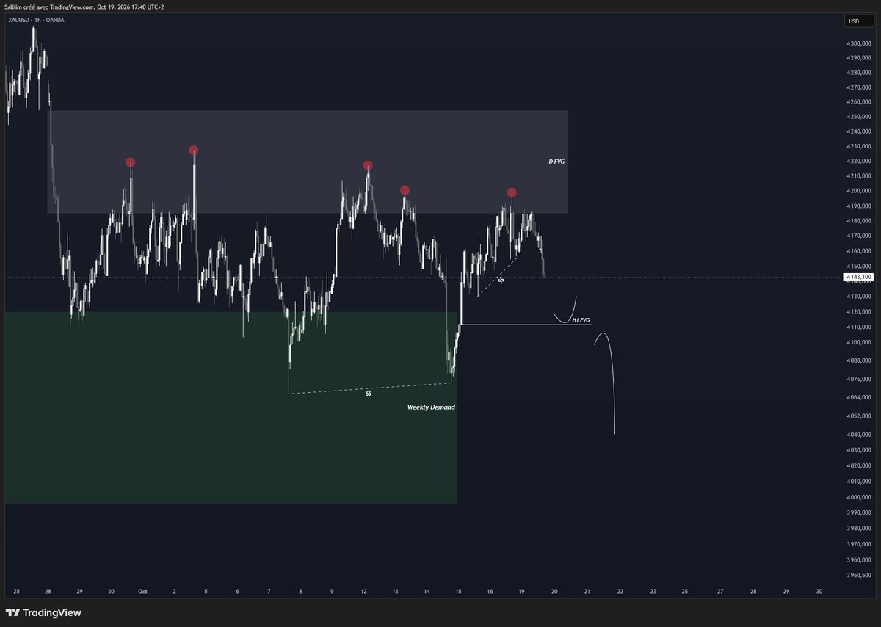Click date 27 on the time axis
This screenshot has width=881, height=627.
[720, 591]
